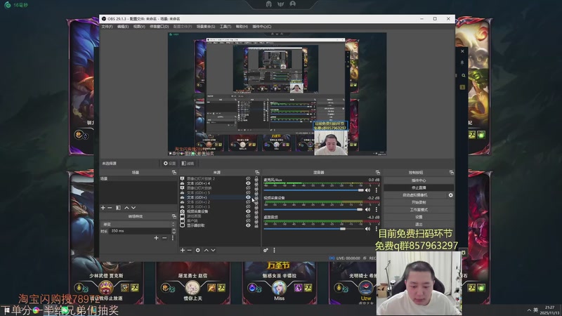Viewport: 562px width, 316px height.
Task: Undock the audio mixer panel via the pop-out icon
Action: (377, 173)
